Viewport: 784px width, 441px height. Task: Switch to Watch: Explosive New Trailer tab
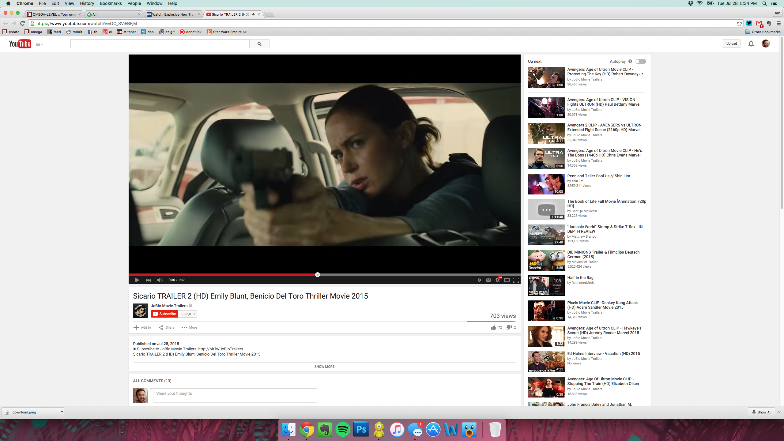click(x=173, y=14)
